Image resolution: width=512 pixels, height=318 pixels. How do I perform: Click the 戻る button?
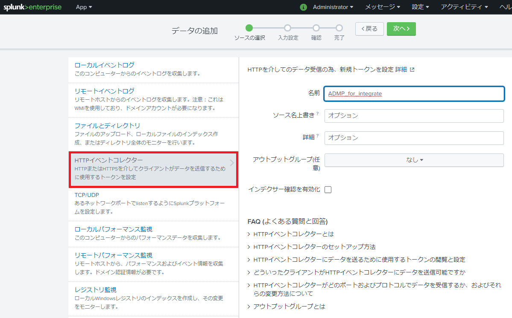click(x=369, y=29)
